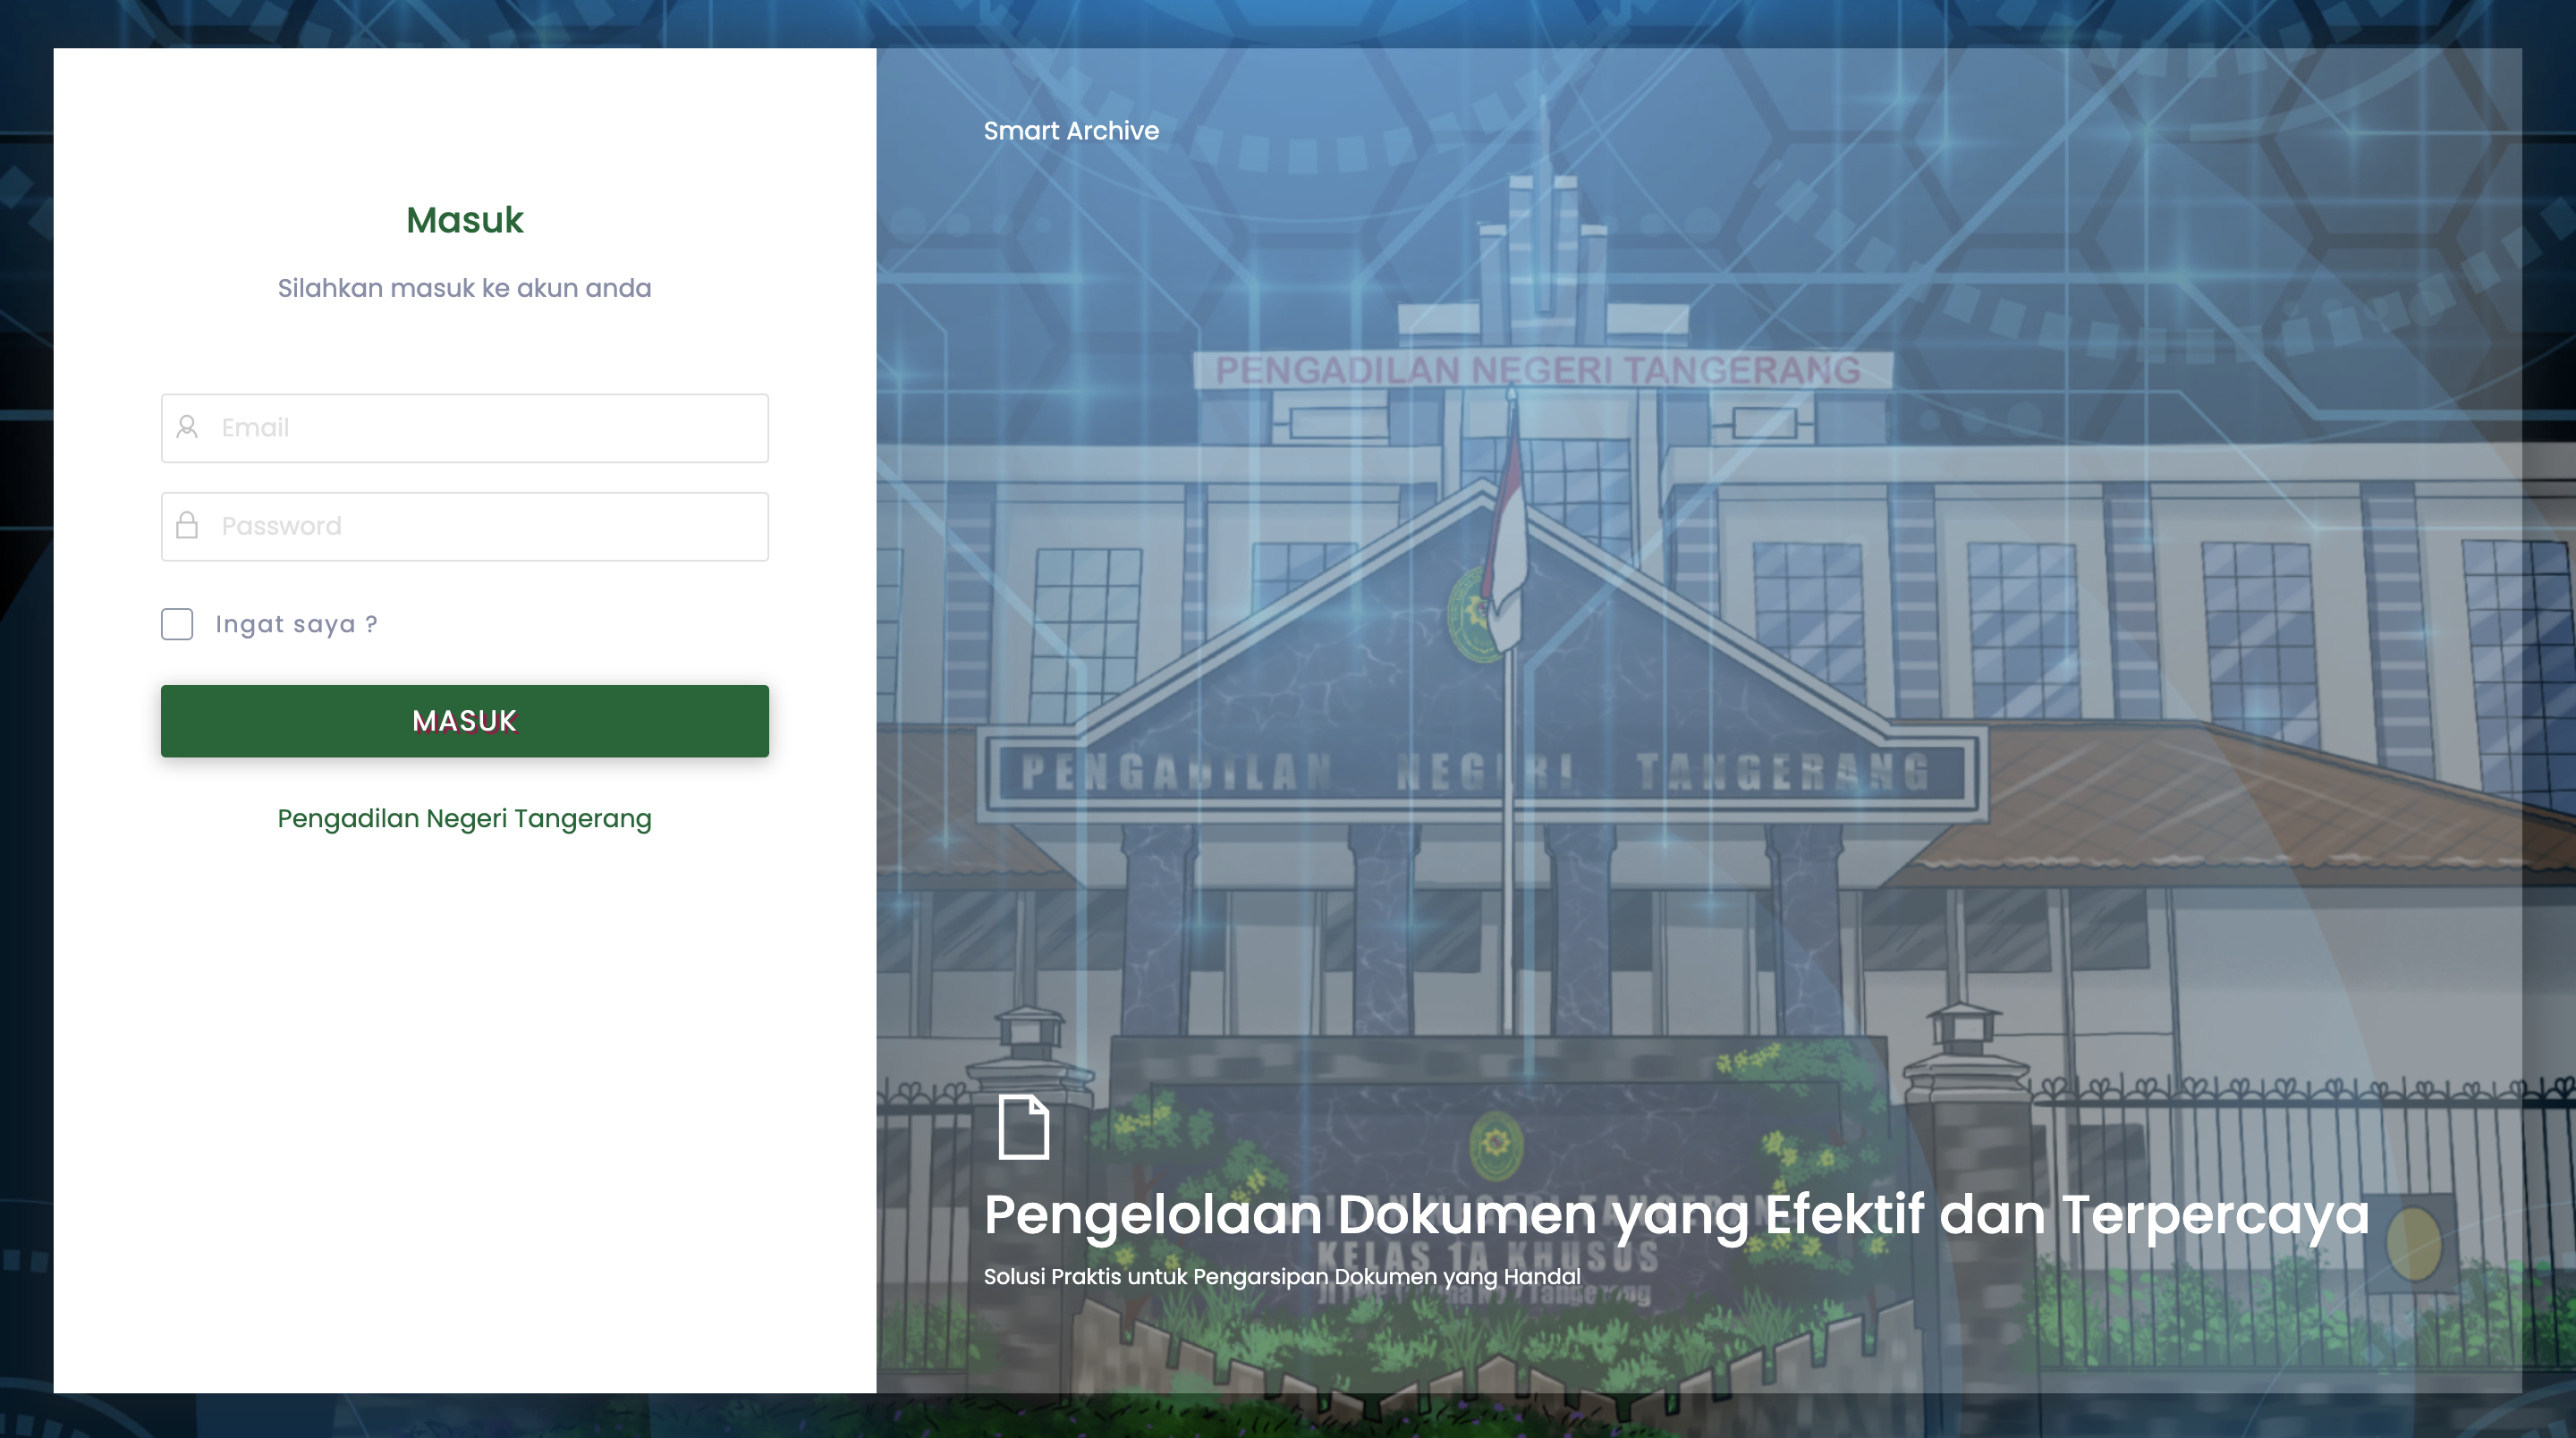Screen dimensions: 2576x1438
Task: Click the document icon above the headline
Action: [1024, 1127]
